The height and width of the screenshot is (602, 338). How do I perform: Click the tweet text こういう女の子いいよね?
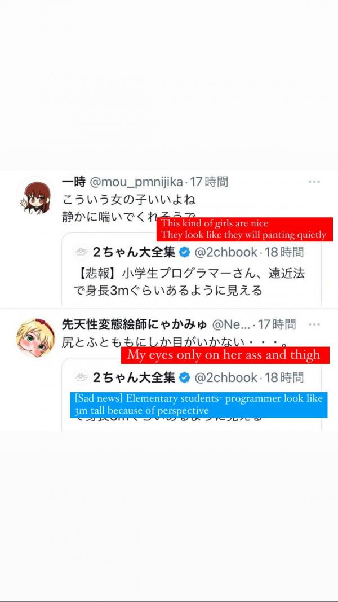click(x=129, y=200)
